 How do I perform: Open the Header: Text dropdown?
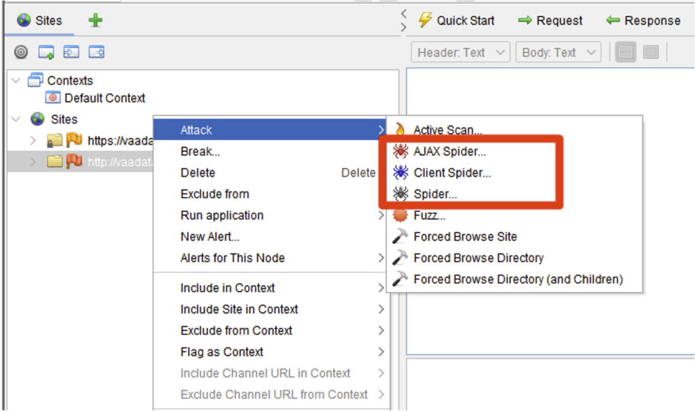[461, 52]
